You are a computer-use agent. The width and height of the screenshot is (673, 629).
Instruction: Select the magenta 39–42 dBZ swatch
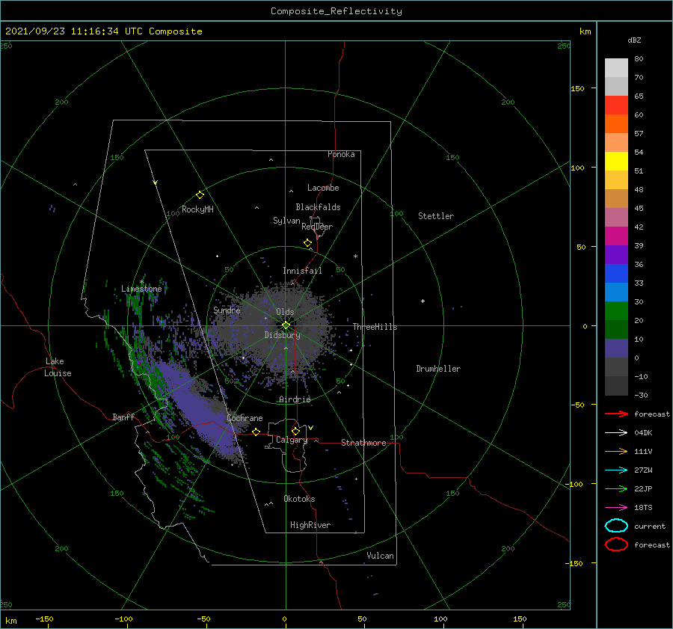tap(616, 236)
